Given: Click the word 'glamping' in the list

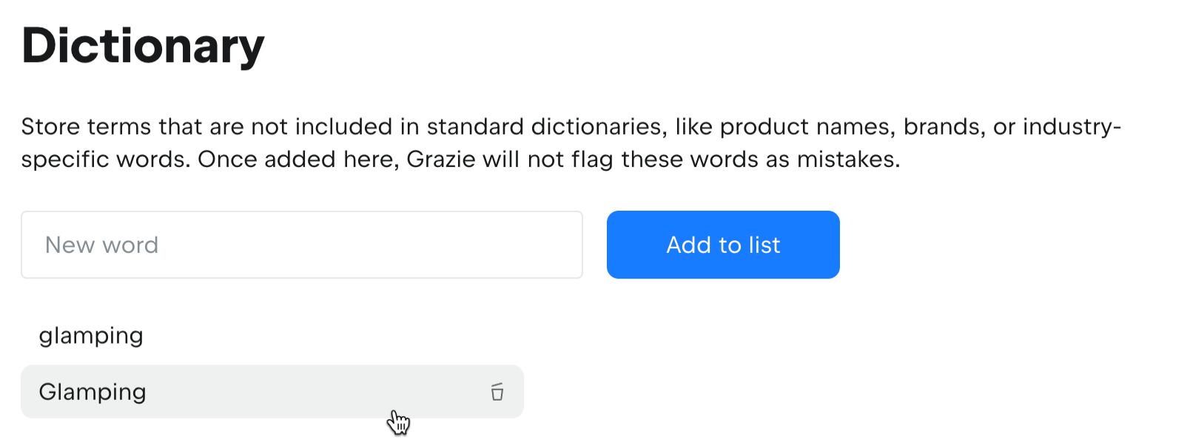Looking at the screenshot, I should [x=91, y=336].
